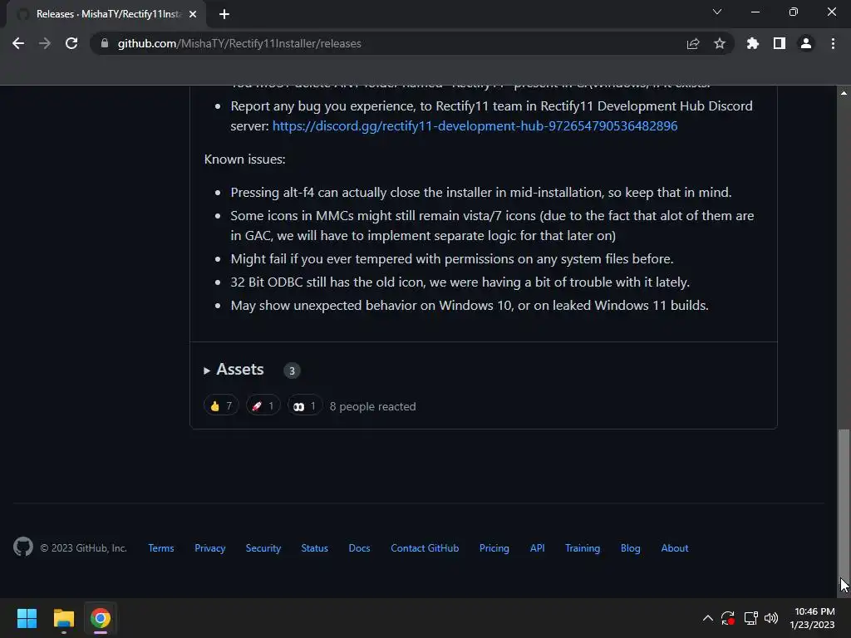
Task: Open the Rectify11 Discord invite link
Action: (x=475, y=126)
